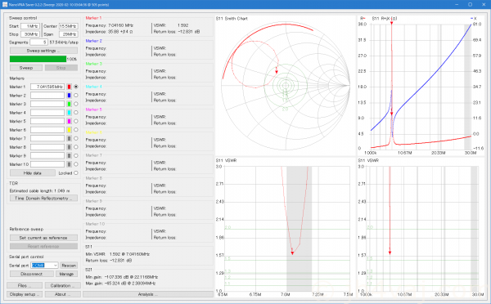Image resolution: width=491 pixels, height=304 pixels.
Task: Click Marker 6 yellow color swatch
Action: (70, 130)
